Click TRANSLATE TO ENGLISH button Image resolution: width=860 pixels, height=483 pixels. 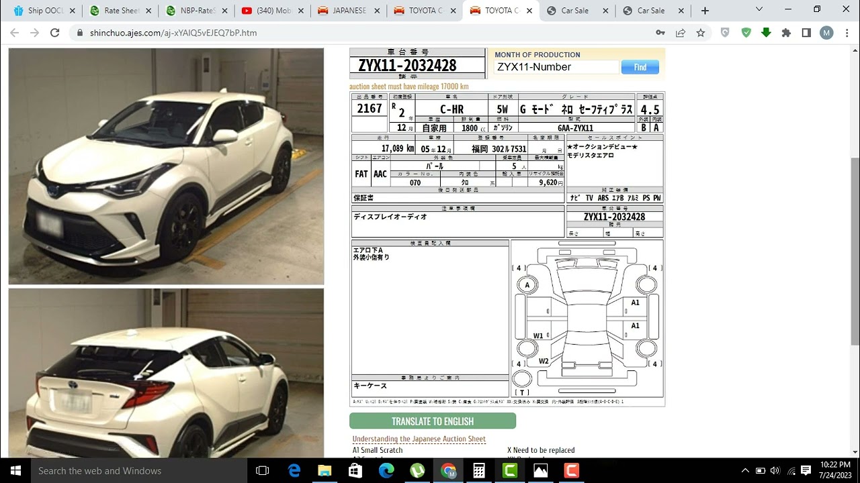[433, 421]
